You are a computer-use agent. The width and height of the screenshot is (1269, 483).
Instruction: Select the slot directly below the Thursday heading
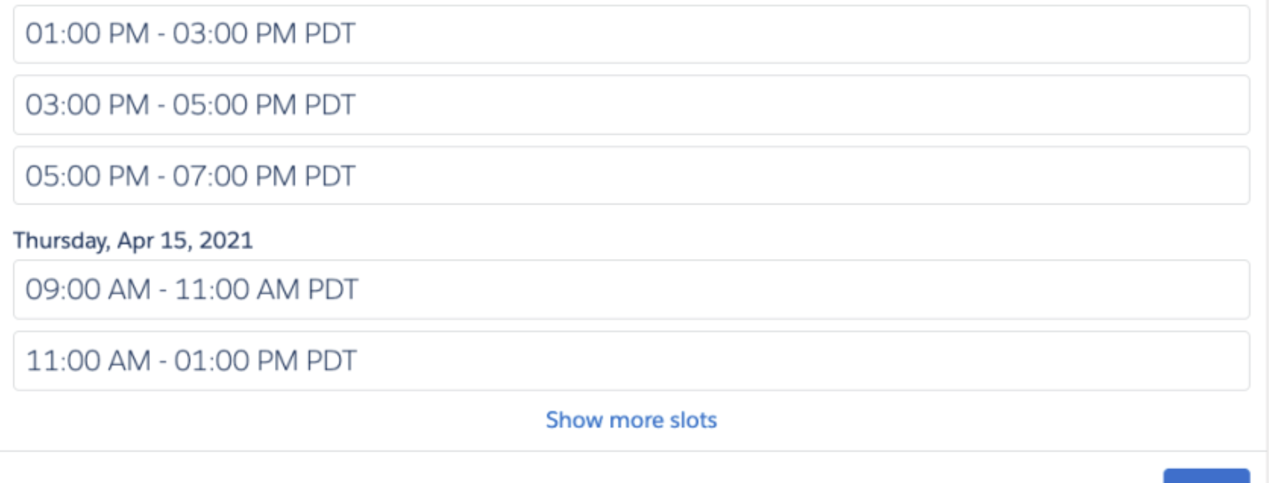pyautogui.click(x=631, y=290)
